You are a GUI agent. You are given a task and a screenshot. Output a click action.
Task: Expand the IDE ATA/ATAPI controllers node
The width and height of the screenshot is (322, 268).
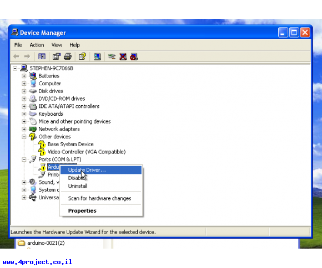pos(24,106)
